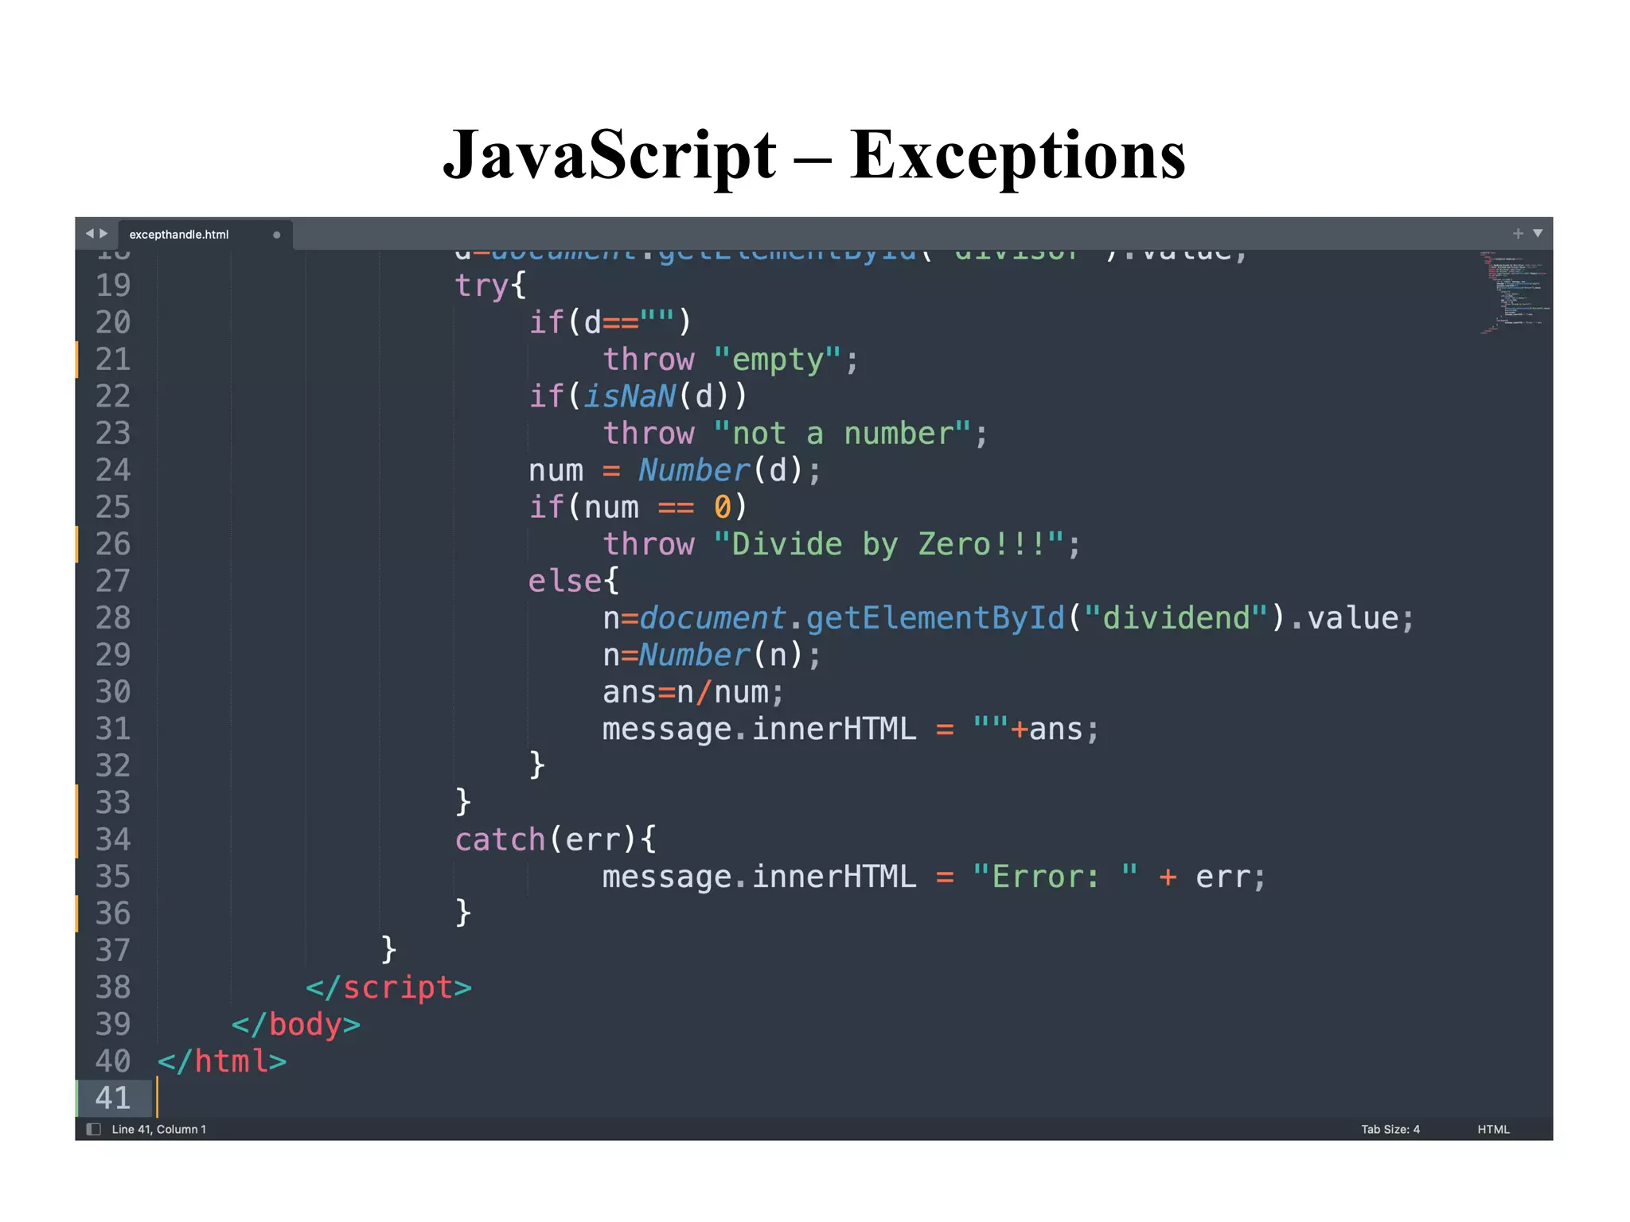Click line number 33 in gutter
Image resolution: width=1630 pixels, height=1222 pixels.
point(113,802)
